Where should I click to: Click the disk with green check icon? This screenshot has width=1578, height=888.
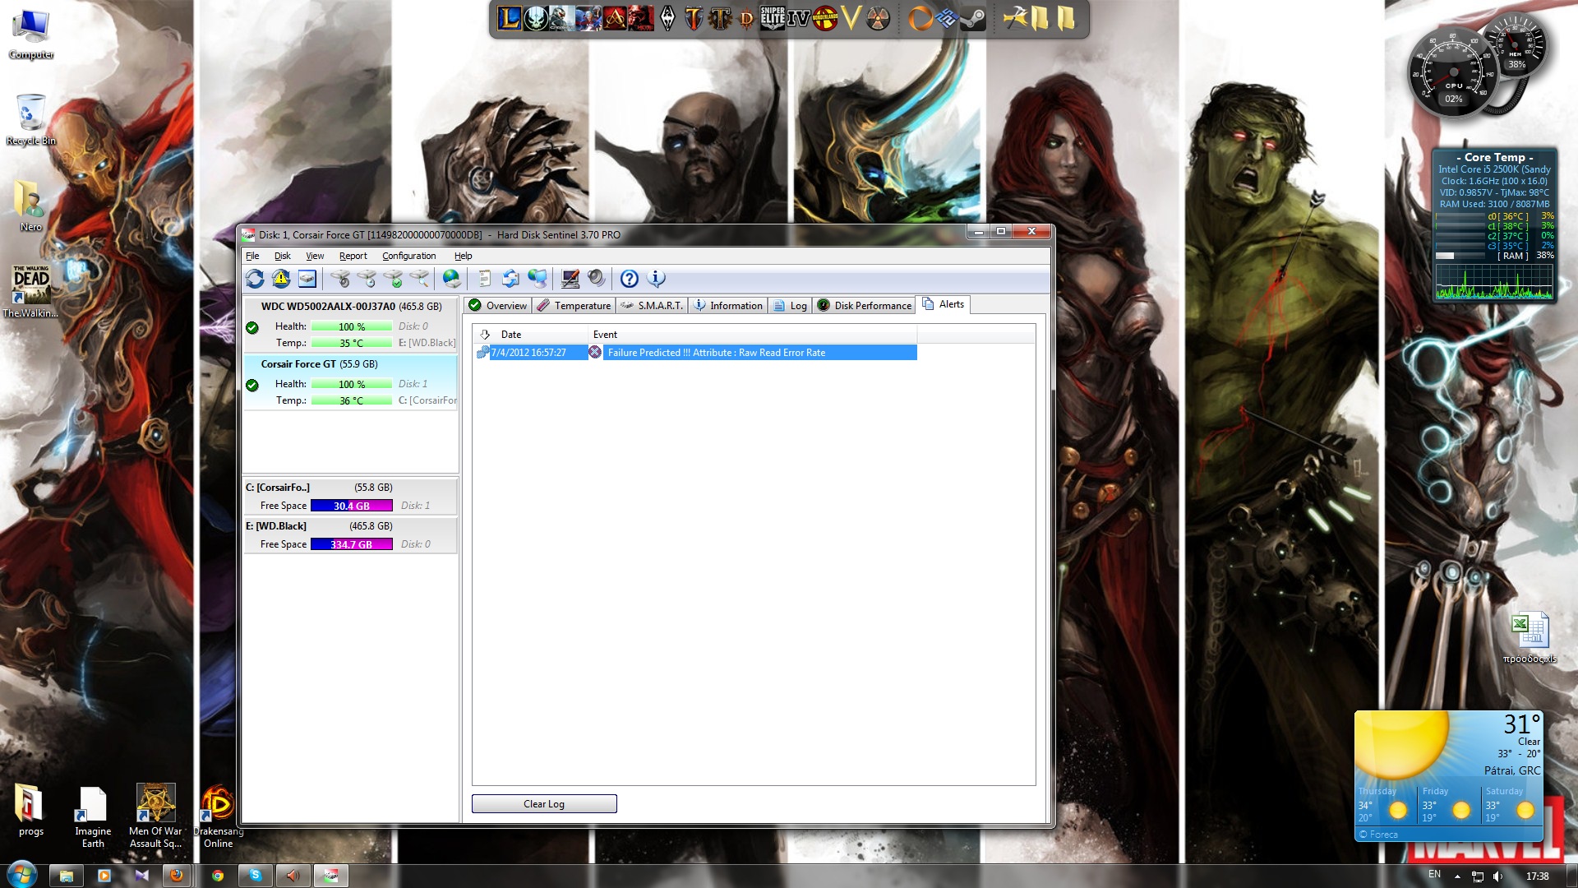coord(393,279)
